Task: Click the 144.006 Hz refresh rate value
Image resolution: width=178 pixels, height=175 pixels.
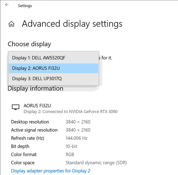Action: 76,138
